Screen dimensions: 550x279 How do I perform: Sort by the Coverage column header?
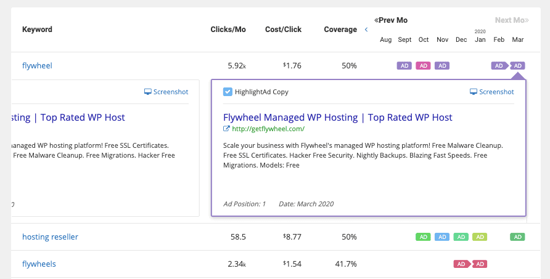(x=340, y=30)
